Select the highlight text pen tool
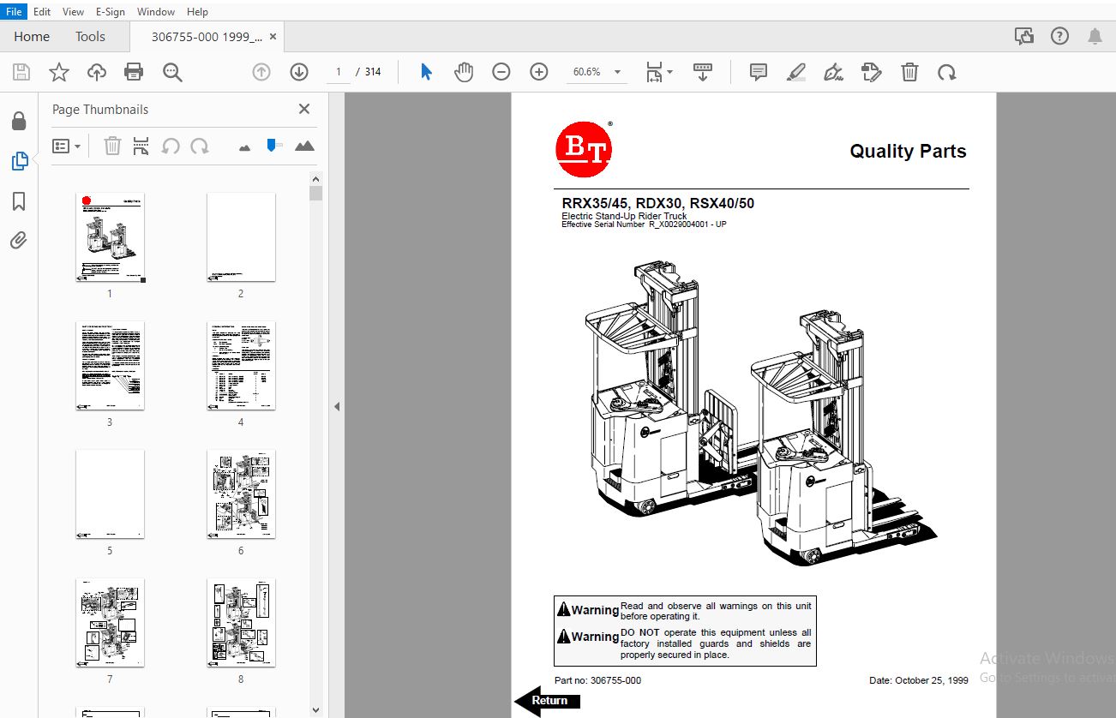This screenshot has width=1116, height=718. coord(796,73)
